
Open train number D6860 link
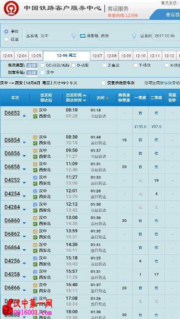pos(12,220)
